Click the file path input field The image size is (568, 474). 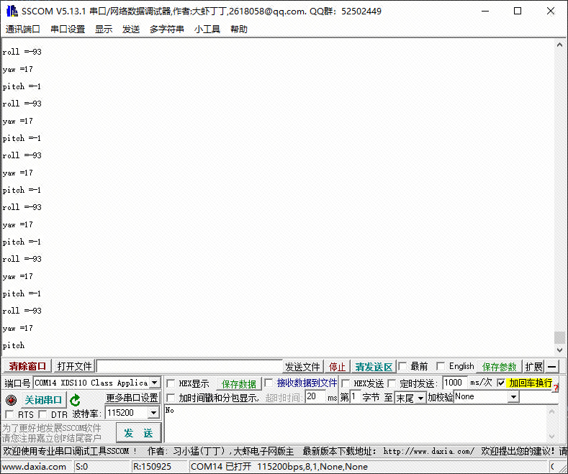click(x=189, y=366)
